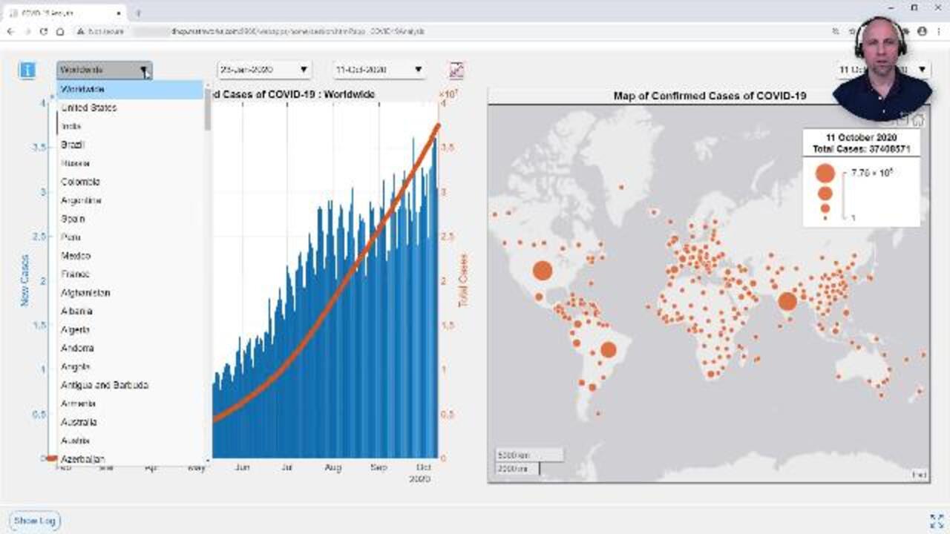Click the fullscreen expand icon at bottom right
Viewport: 950px width, 534px height.
tap(937, 521)
